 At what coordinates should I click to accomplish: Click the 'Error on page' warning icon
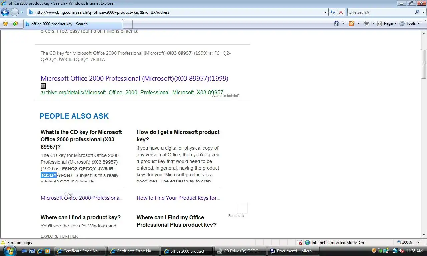pos(4,243)
